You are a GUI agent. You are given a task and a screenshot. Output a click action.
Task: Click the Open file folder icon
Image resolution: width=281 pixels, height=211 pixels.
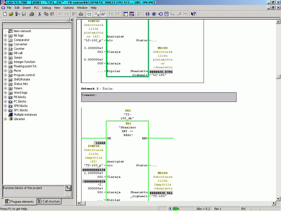(11, 14)
